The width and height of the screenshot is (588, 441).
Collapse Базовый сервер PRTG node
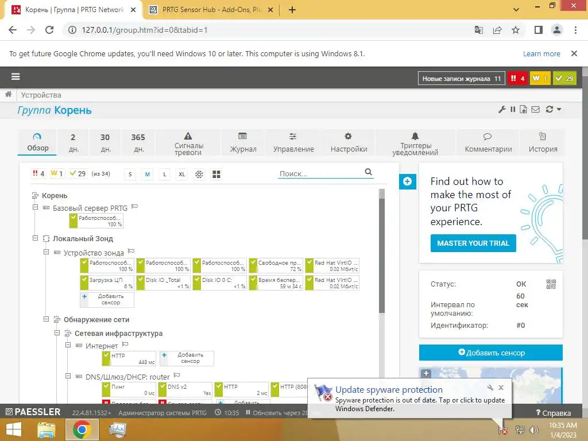tap(35, 207)
